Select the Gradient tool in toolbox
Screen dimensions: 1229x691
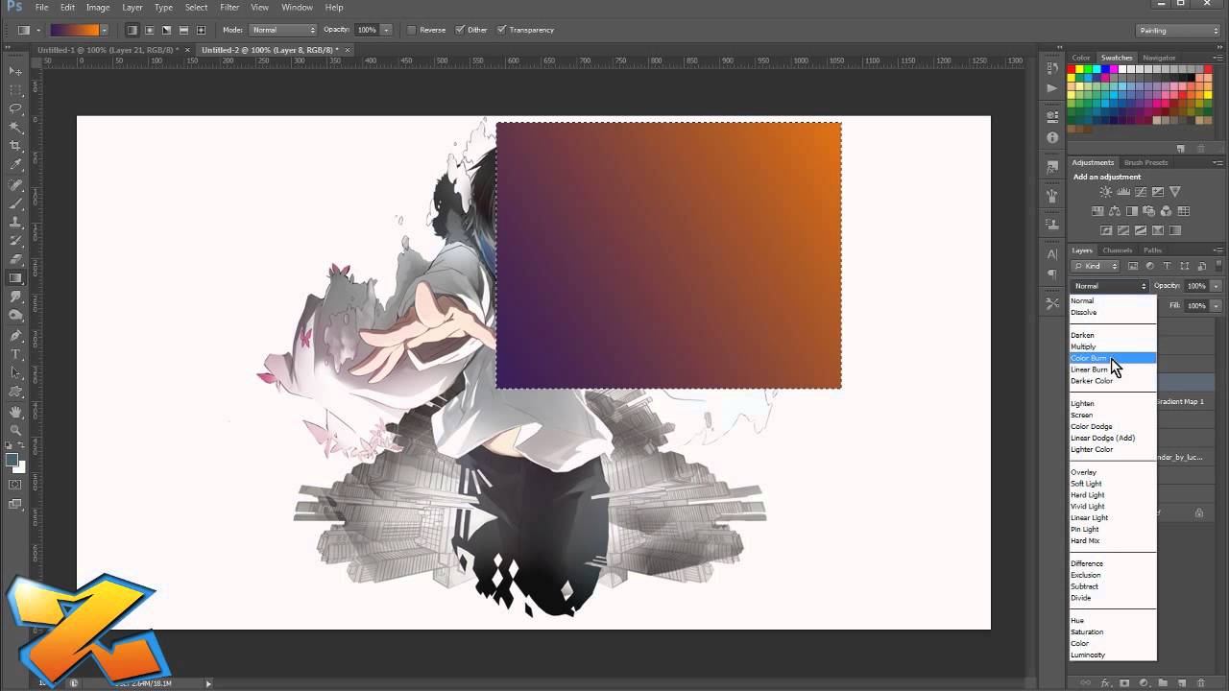(15, 278)
